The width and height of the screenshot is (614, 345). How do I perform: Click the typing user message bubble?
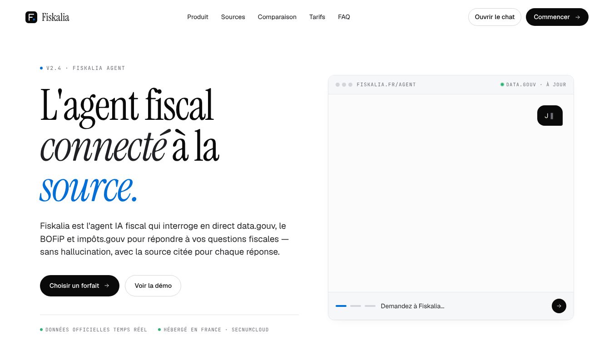[x=550, y=116]
